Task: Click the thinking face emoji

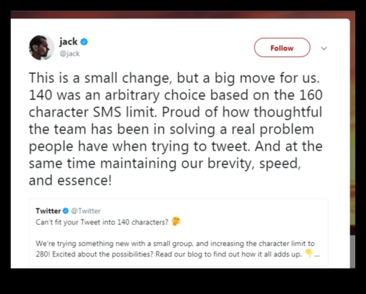Action: pyautogui.click(x=176, y=221)
